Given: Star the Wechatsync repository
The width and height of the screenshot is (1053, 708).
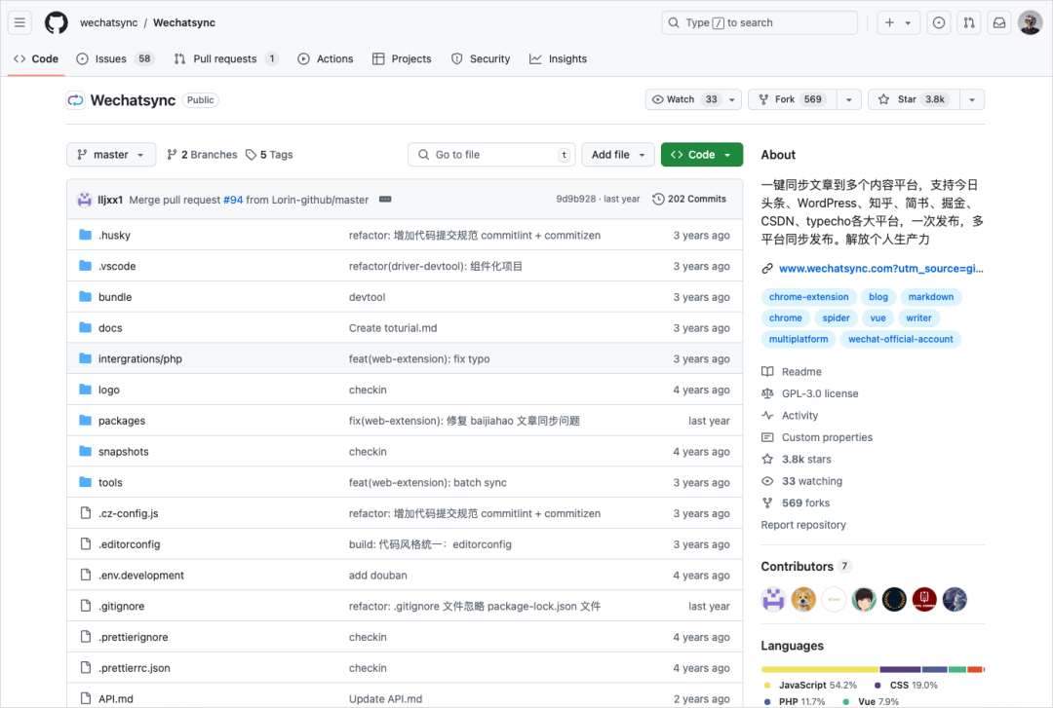Looking at the screenshot, I should (x=914, y=99).
